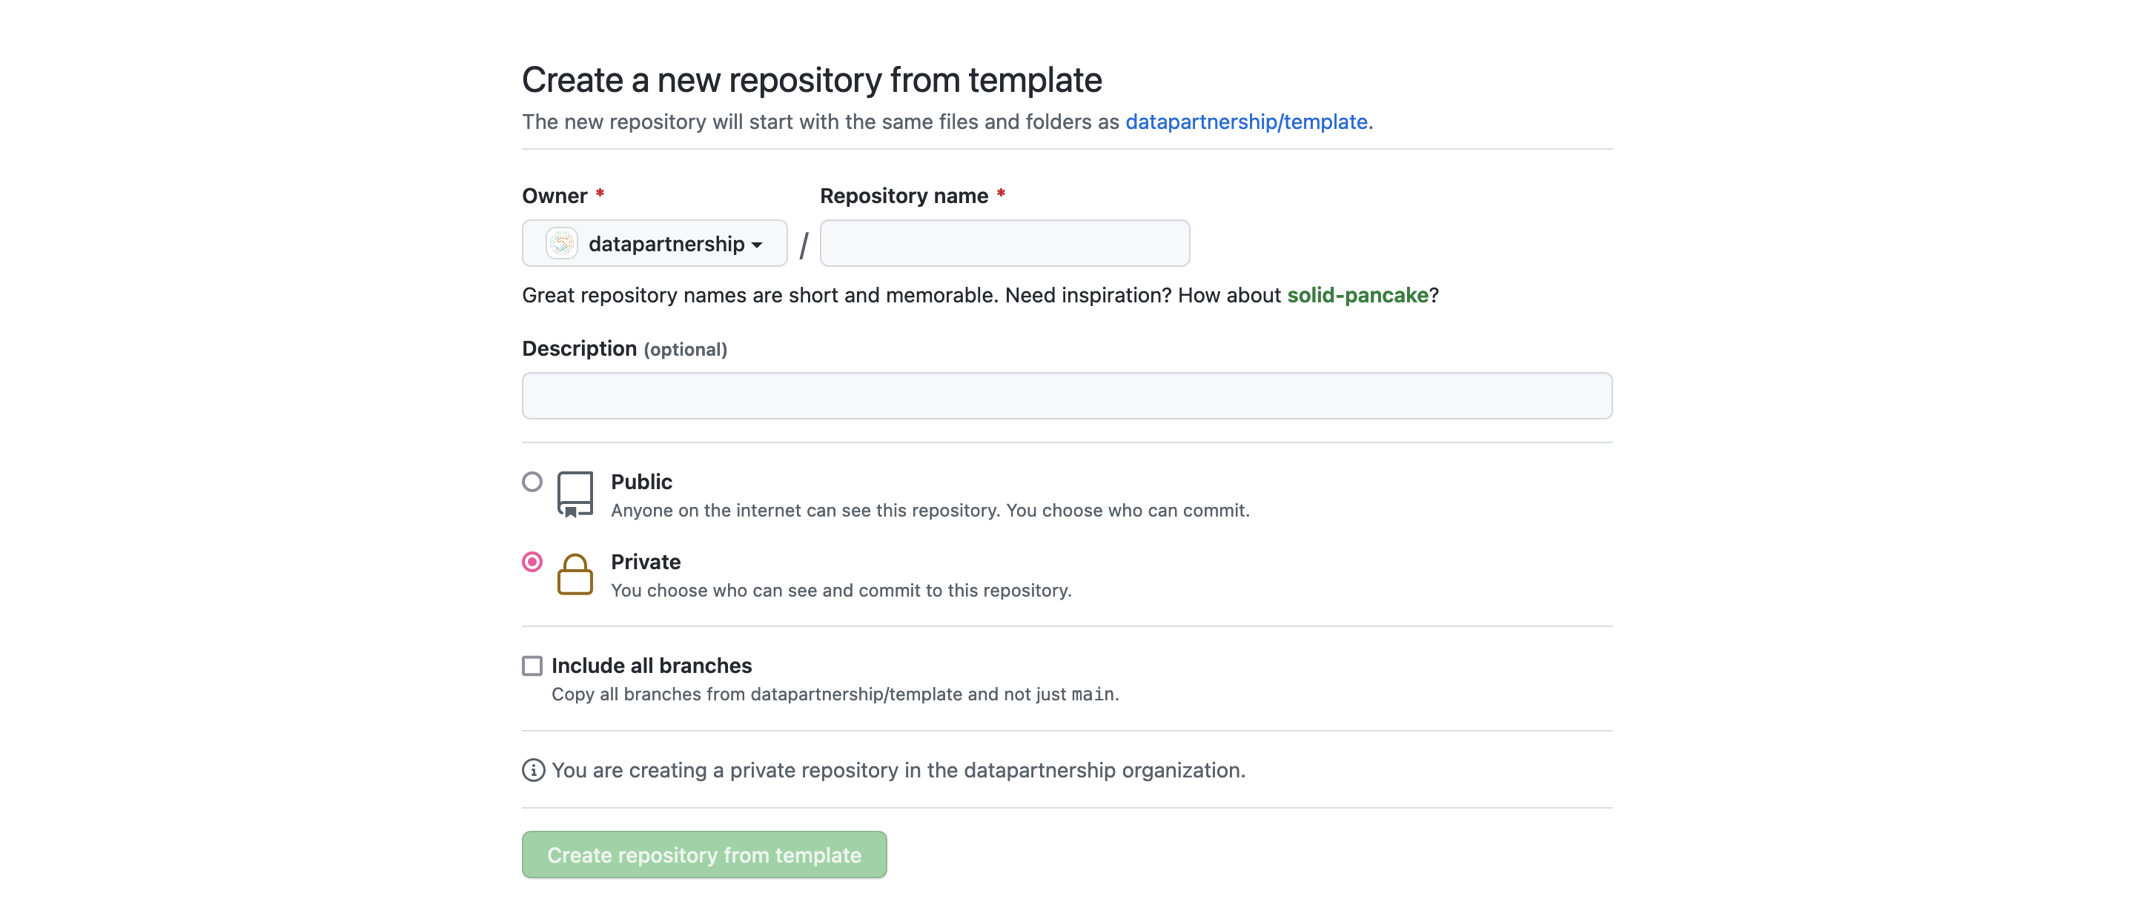
Task: Click the info icon next to the private repository notice
Action: 533,770
